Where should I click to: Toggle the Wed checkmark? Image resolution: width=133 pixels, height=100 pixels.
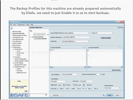(x=74, y=89)
